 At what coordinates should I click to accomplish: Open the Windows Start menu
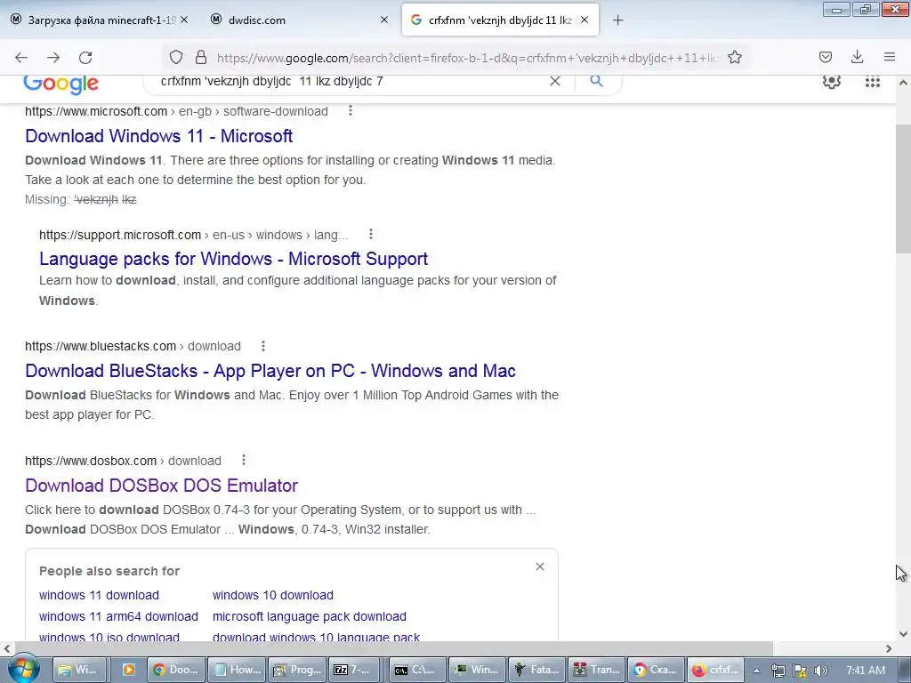point(22,670)
